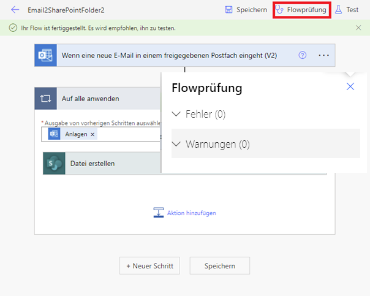The height and width of the screenshot is (296, 370).
Task: Click the loop icon of Auf alle anwenden
Action: click(x=46, y=98)
